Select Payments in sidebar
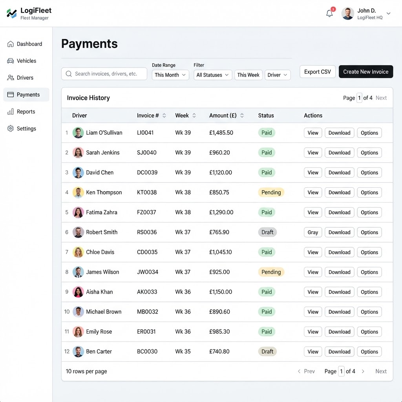 tap(26, 95)
